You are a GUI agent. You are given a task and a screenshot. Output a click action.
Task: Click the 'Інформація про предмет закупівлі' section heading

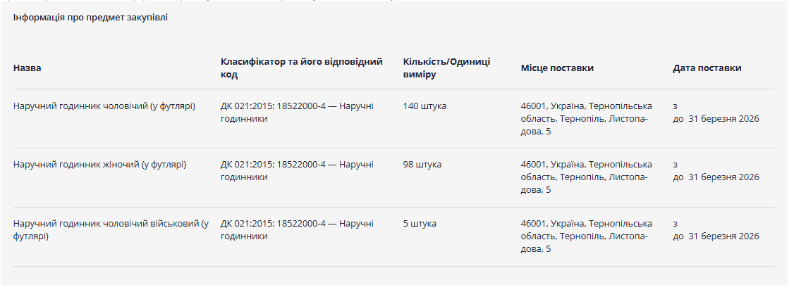pos(90,17)
